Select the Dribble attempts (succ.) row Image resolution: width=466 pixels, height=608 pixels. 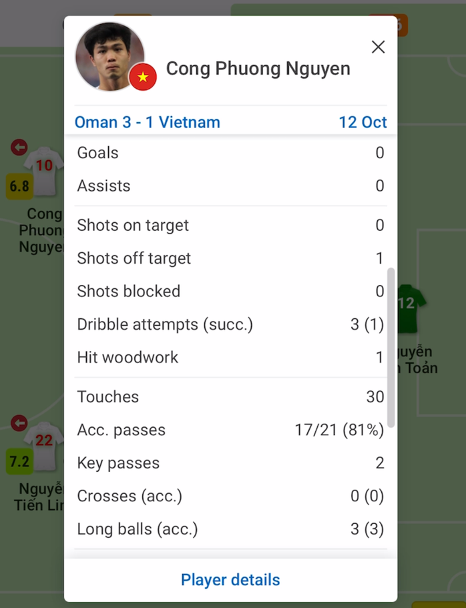click(x=230, y=324)
